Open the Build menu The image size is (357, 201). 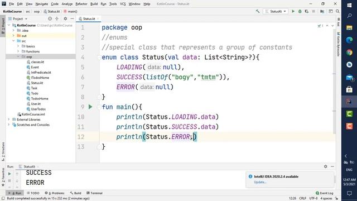tap(94, 4)
